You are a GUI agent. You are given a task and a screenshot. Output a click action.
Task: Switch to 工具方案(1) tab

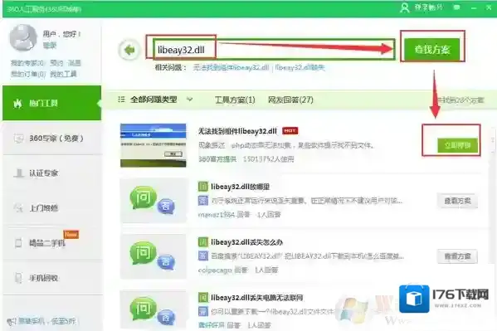point(235,100)
